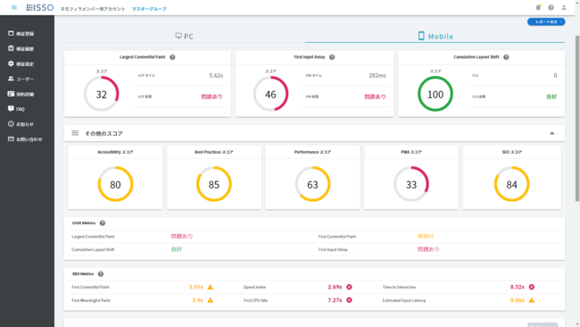Image resolution: width=580 pixels, height=327 pixels.
Task: Open ユーザー in the sidebar
Action: point(21,79)
